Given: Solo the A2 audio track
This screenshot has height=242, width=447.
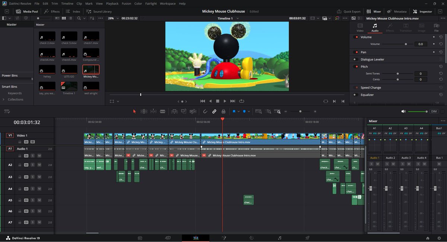Looking at the screenshot, I should click(x=33, y=165).
